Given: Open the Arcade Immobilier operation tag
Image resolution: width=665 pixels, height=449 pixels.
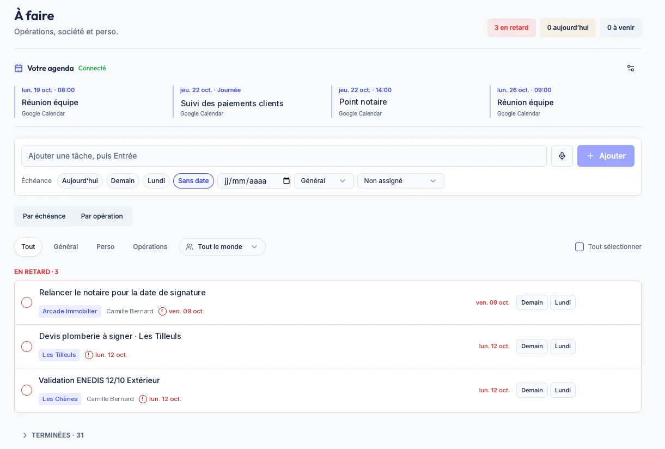Looking at the screenshot, I should click(70, 311).
